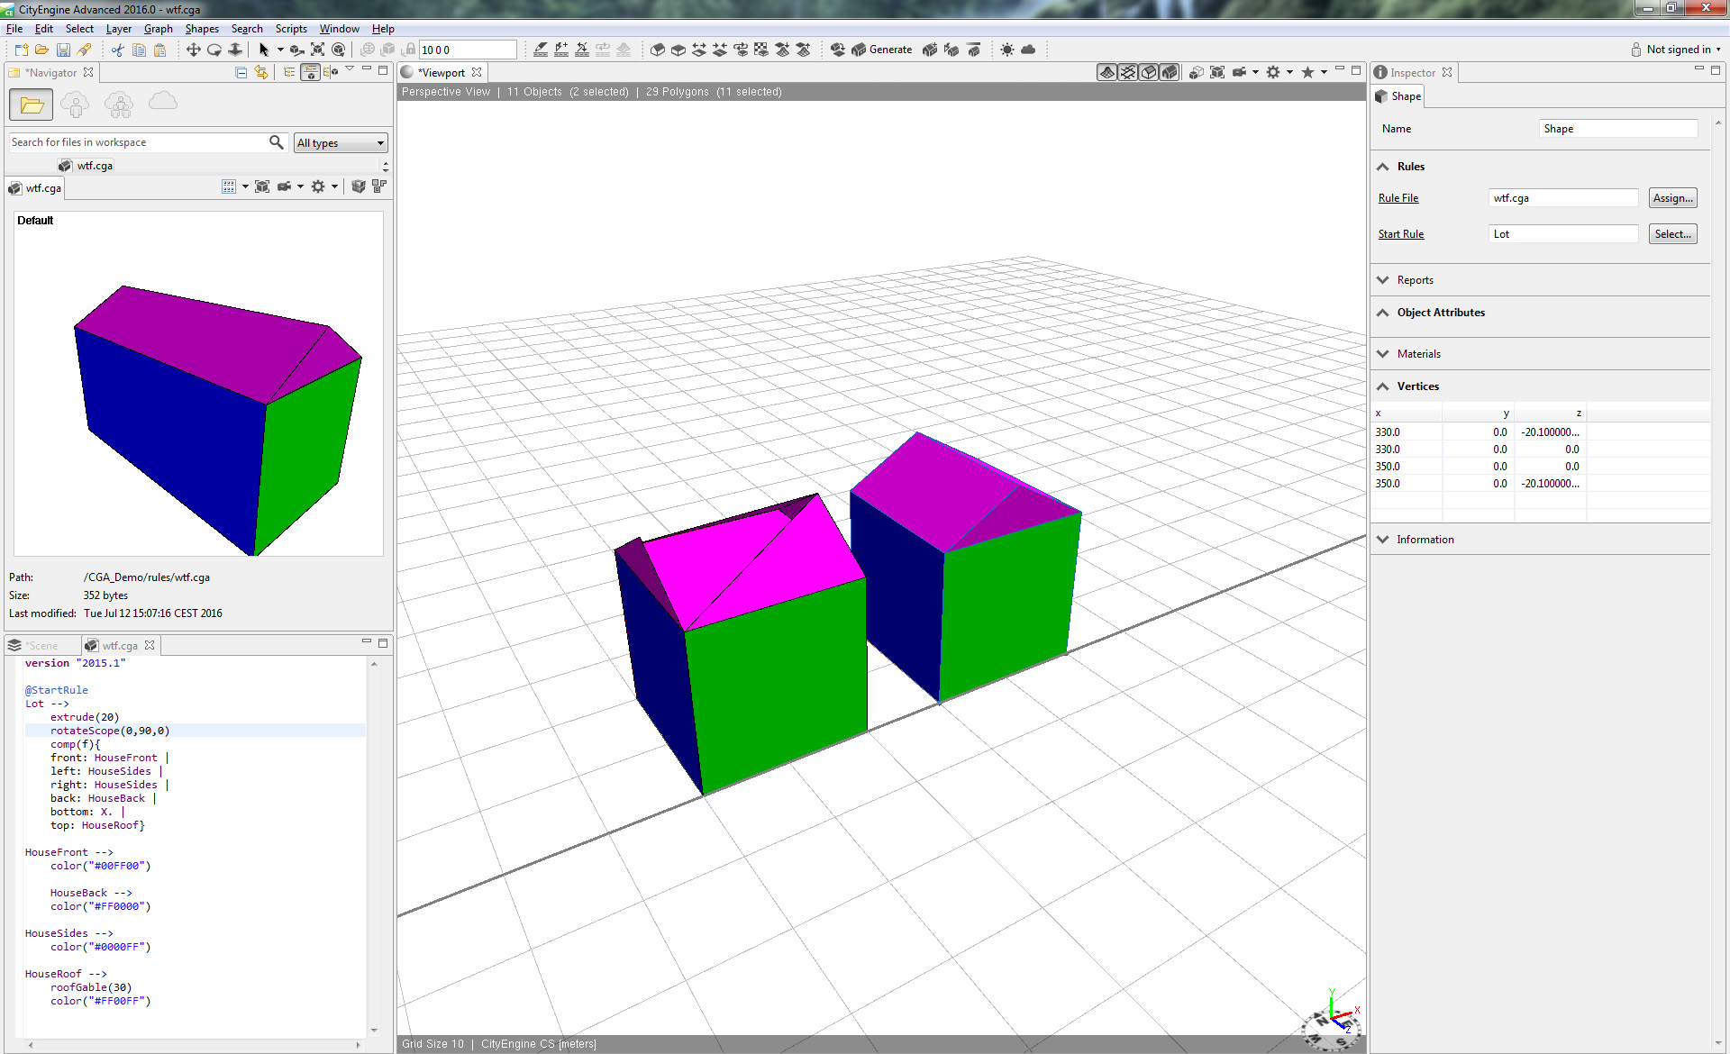Screen dimensions: 1730x1054
Task: Expand the Information section
Action: tap(1383, 540)
